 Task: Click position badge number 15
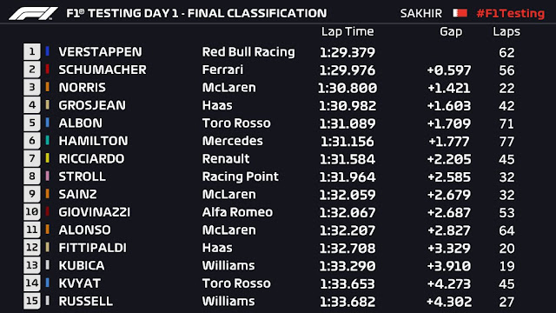[32, 301]
